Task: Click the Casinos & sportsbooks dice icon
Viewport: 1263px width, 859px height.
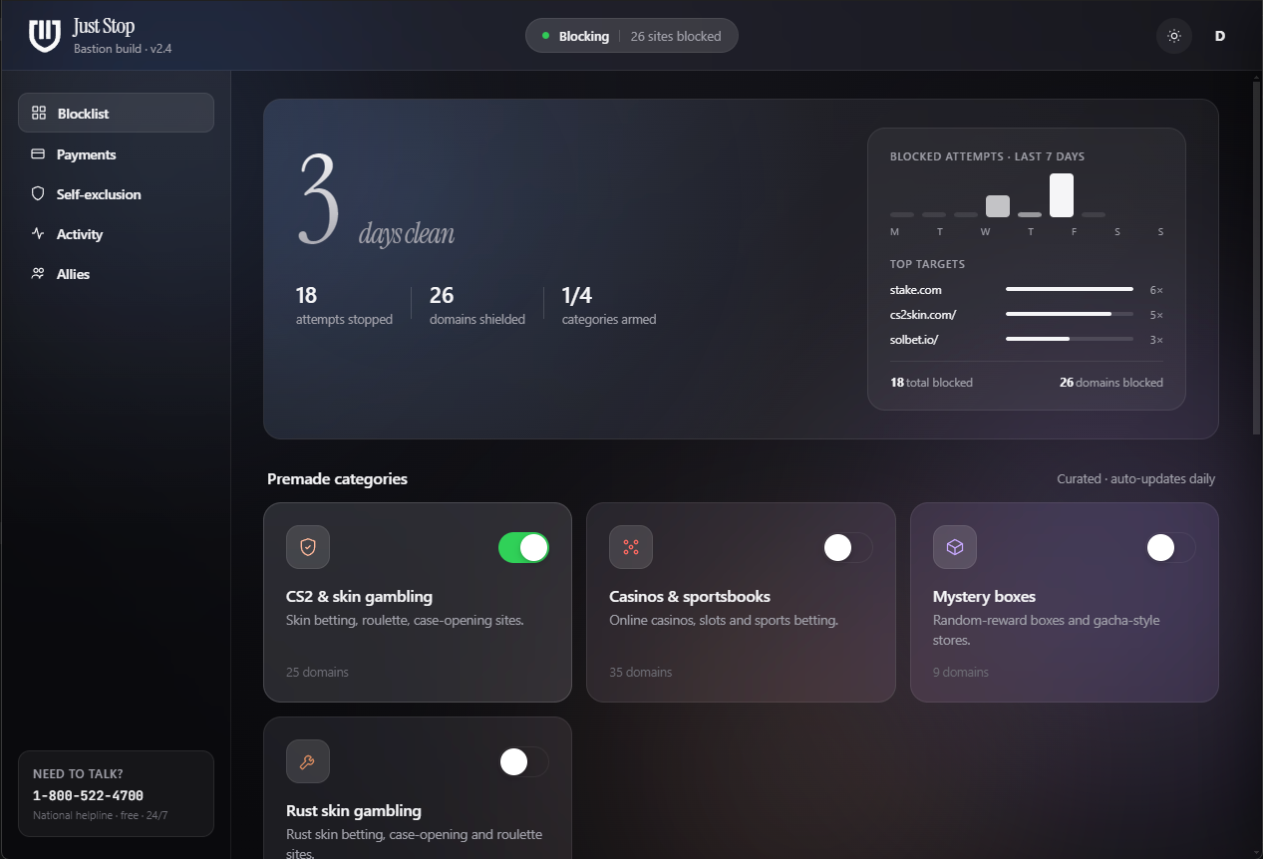Action: pos(631,547)
